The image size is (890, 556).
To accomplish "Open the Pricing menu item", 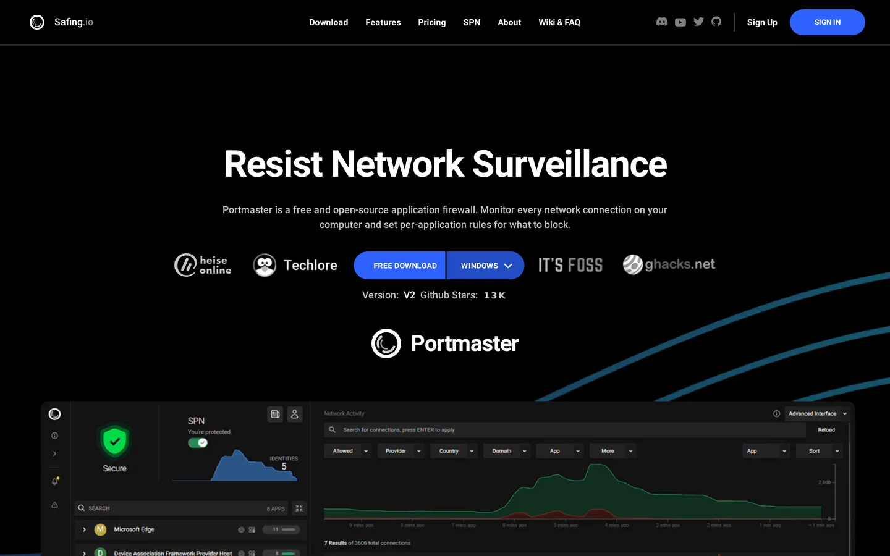I will click(x=432, y=22).
